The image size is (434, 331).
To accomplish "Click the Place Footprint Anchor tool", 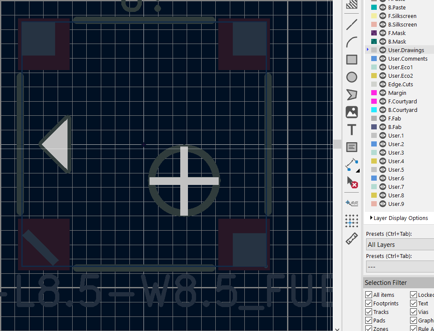I will tap(352, 203).
